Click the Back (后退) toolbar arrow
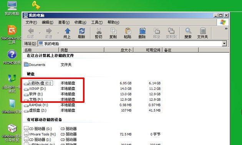 pos(31,33)
